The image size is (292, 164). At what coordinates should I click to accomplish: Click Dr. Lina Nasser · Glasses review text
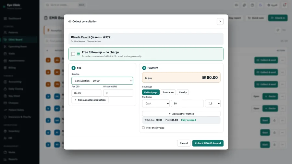pyautogui.click(x=86, y=41)
